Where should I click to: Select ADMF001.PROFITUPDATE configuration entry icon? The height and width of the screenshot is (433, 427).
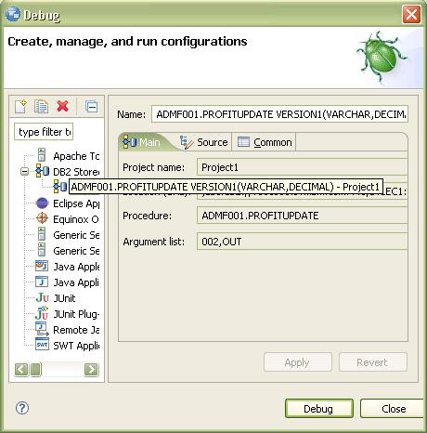pos(59,187)
